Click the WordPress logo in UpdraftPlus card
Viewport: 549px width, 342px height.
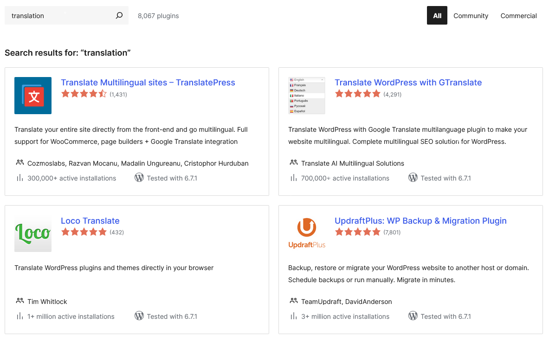tap(413, 316)
